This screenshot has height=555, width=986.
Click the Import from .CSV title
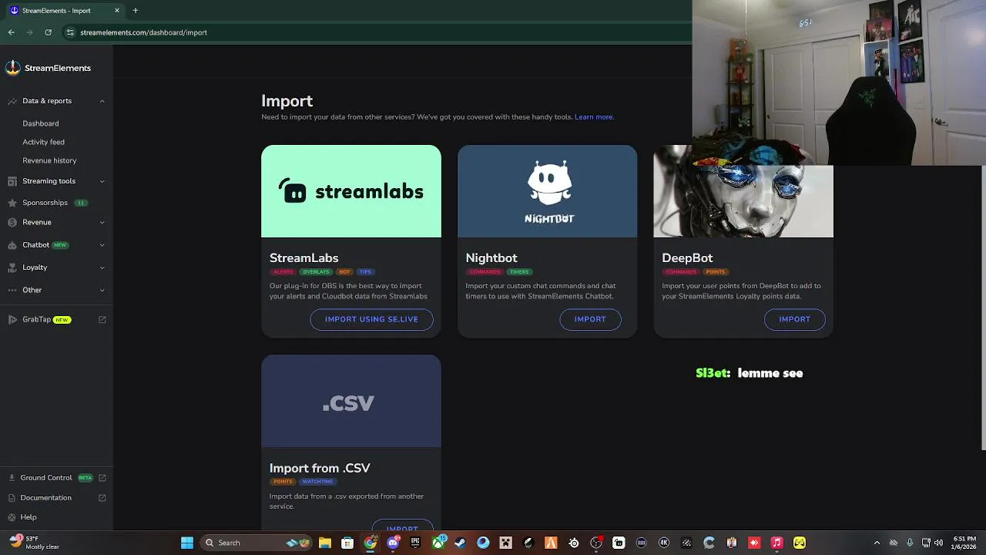pyautogui.click(x=320, y=468)
